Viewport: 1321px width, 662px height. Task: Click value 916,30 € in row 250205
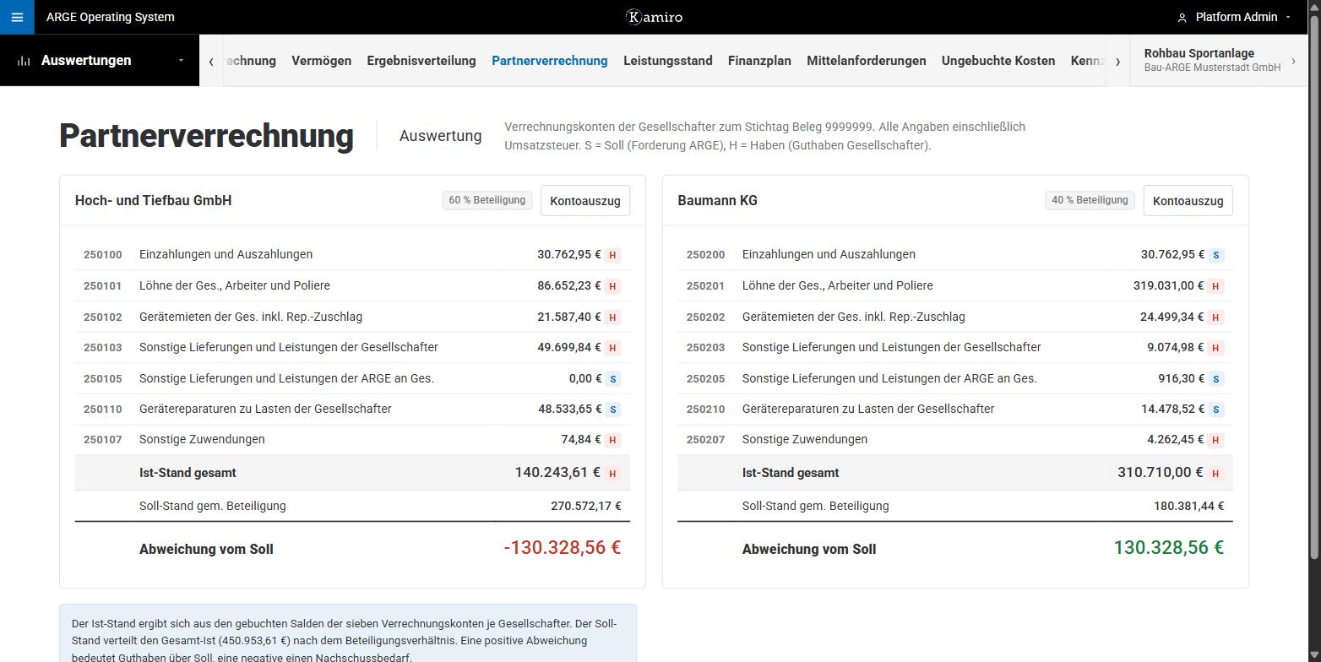(x=1182, y=378)
